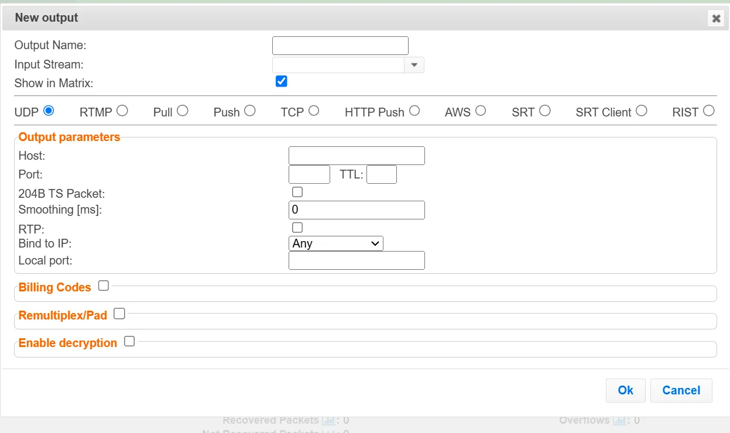The image size is (730, 433).
Task: Click the chart icon beside Overflows
Action: point(619,420)
